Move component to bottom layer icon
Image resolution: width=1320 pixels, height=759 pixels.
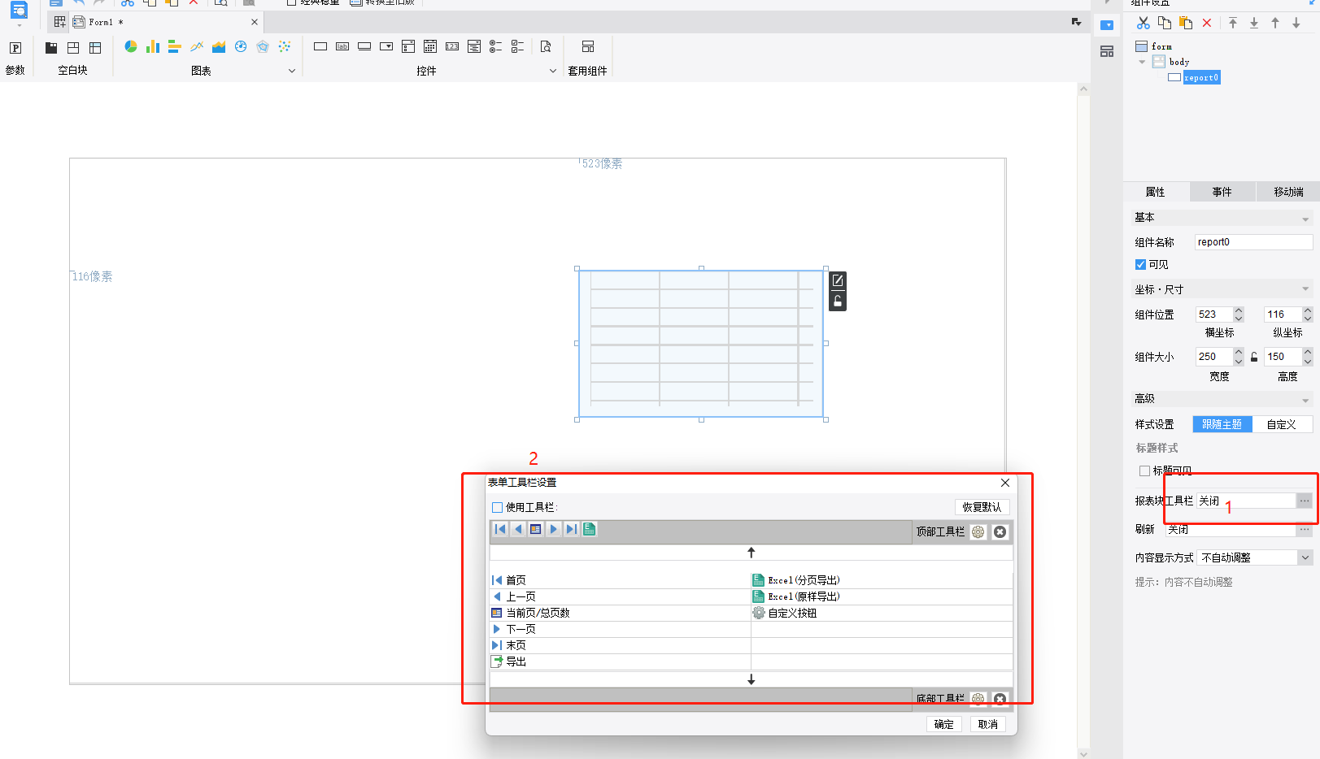click(x=1254, y=23)
